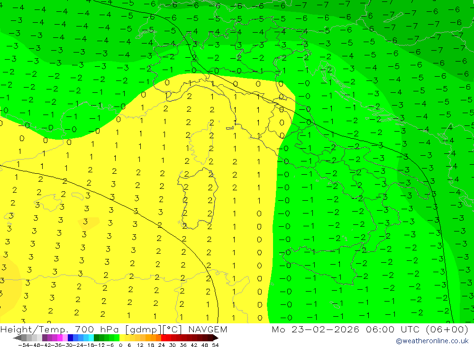Pick the dark blue legend swatch
Viewport: 474px width, 347px height.
(71, 338)
